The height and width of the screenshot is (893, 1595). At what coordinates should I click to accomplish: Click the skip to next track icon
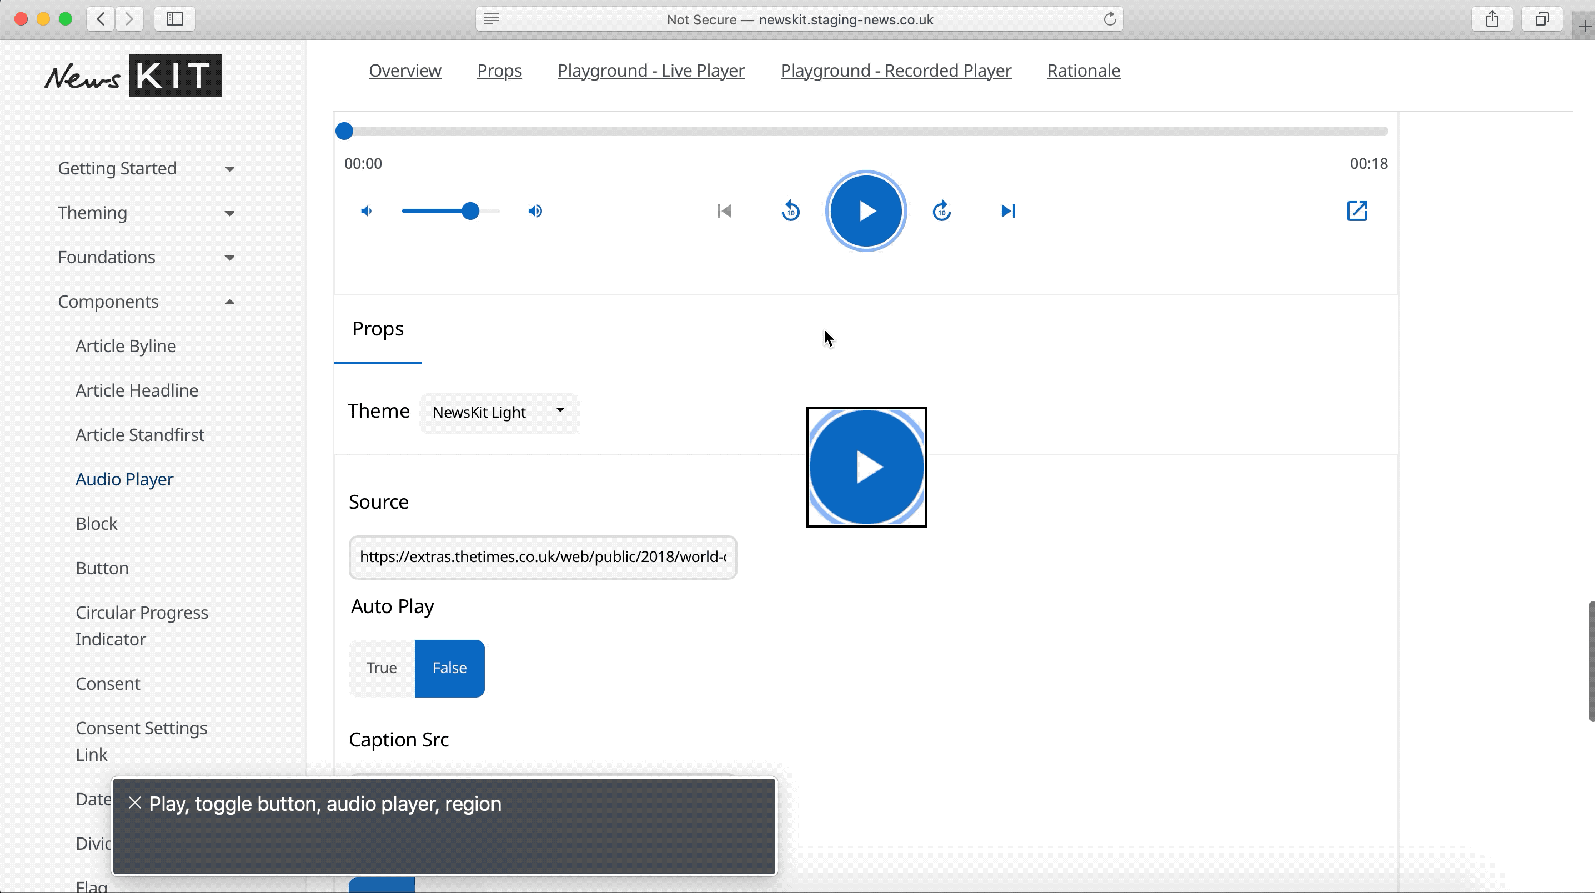point(1008,211)
